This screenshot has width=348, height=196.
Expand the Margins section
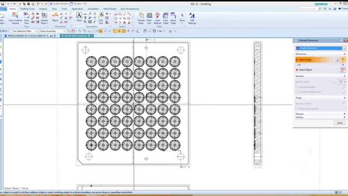click(x=344, y=114)
